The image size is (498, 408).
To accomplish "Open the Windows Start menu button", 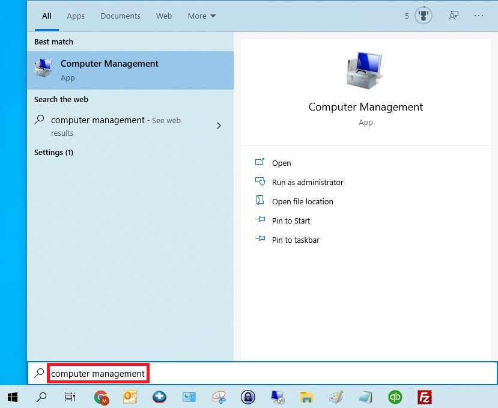I will click(x=13, y=397).
